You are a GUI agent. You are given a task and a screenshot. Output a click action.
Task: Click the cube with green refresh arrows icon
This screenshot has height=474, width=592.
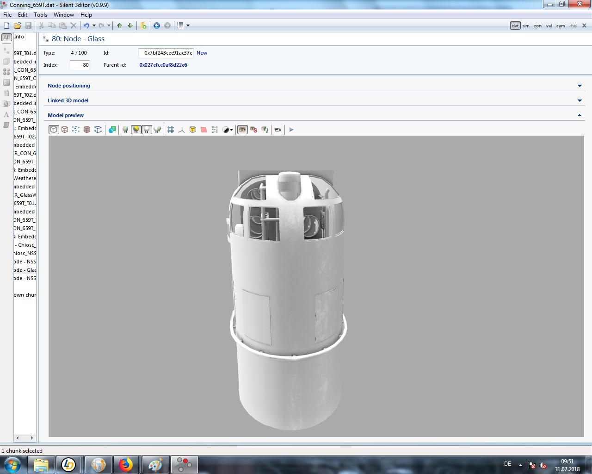265,130
